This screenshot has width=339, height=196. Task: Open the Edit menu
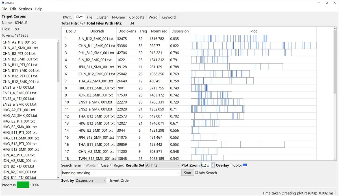13,9
